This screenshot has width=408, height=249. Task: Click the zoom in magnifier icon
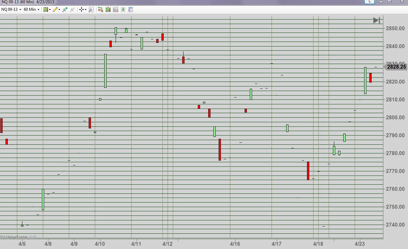click(x=65, y=9)
